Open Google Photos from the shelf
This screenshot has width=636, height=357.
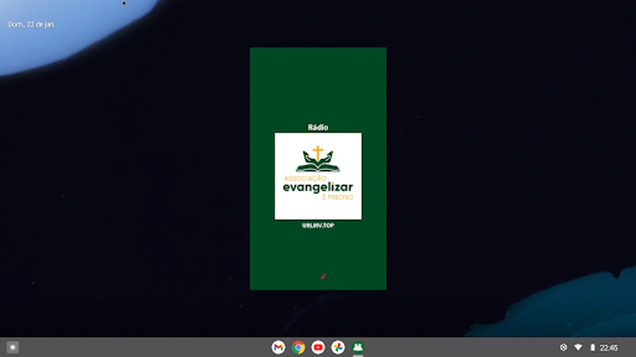coord(338,347)
